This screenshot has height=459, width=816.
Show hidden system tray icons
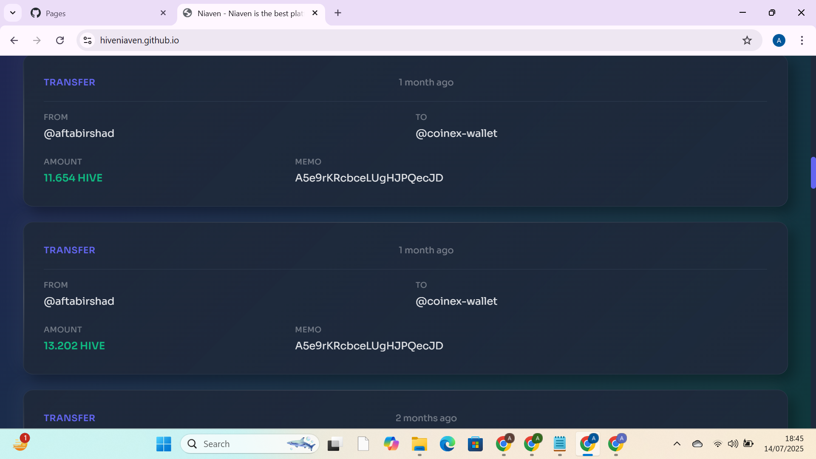click(x=677, y=444)
